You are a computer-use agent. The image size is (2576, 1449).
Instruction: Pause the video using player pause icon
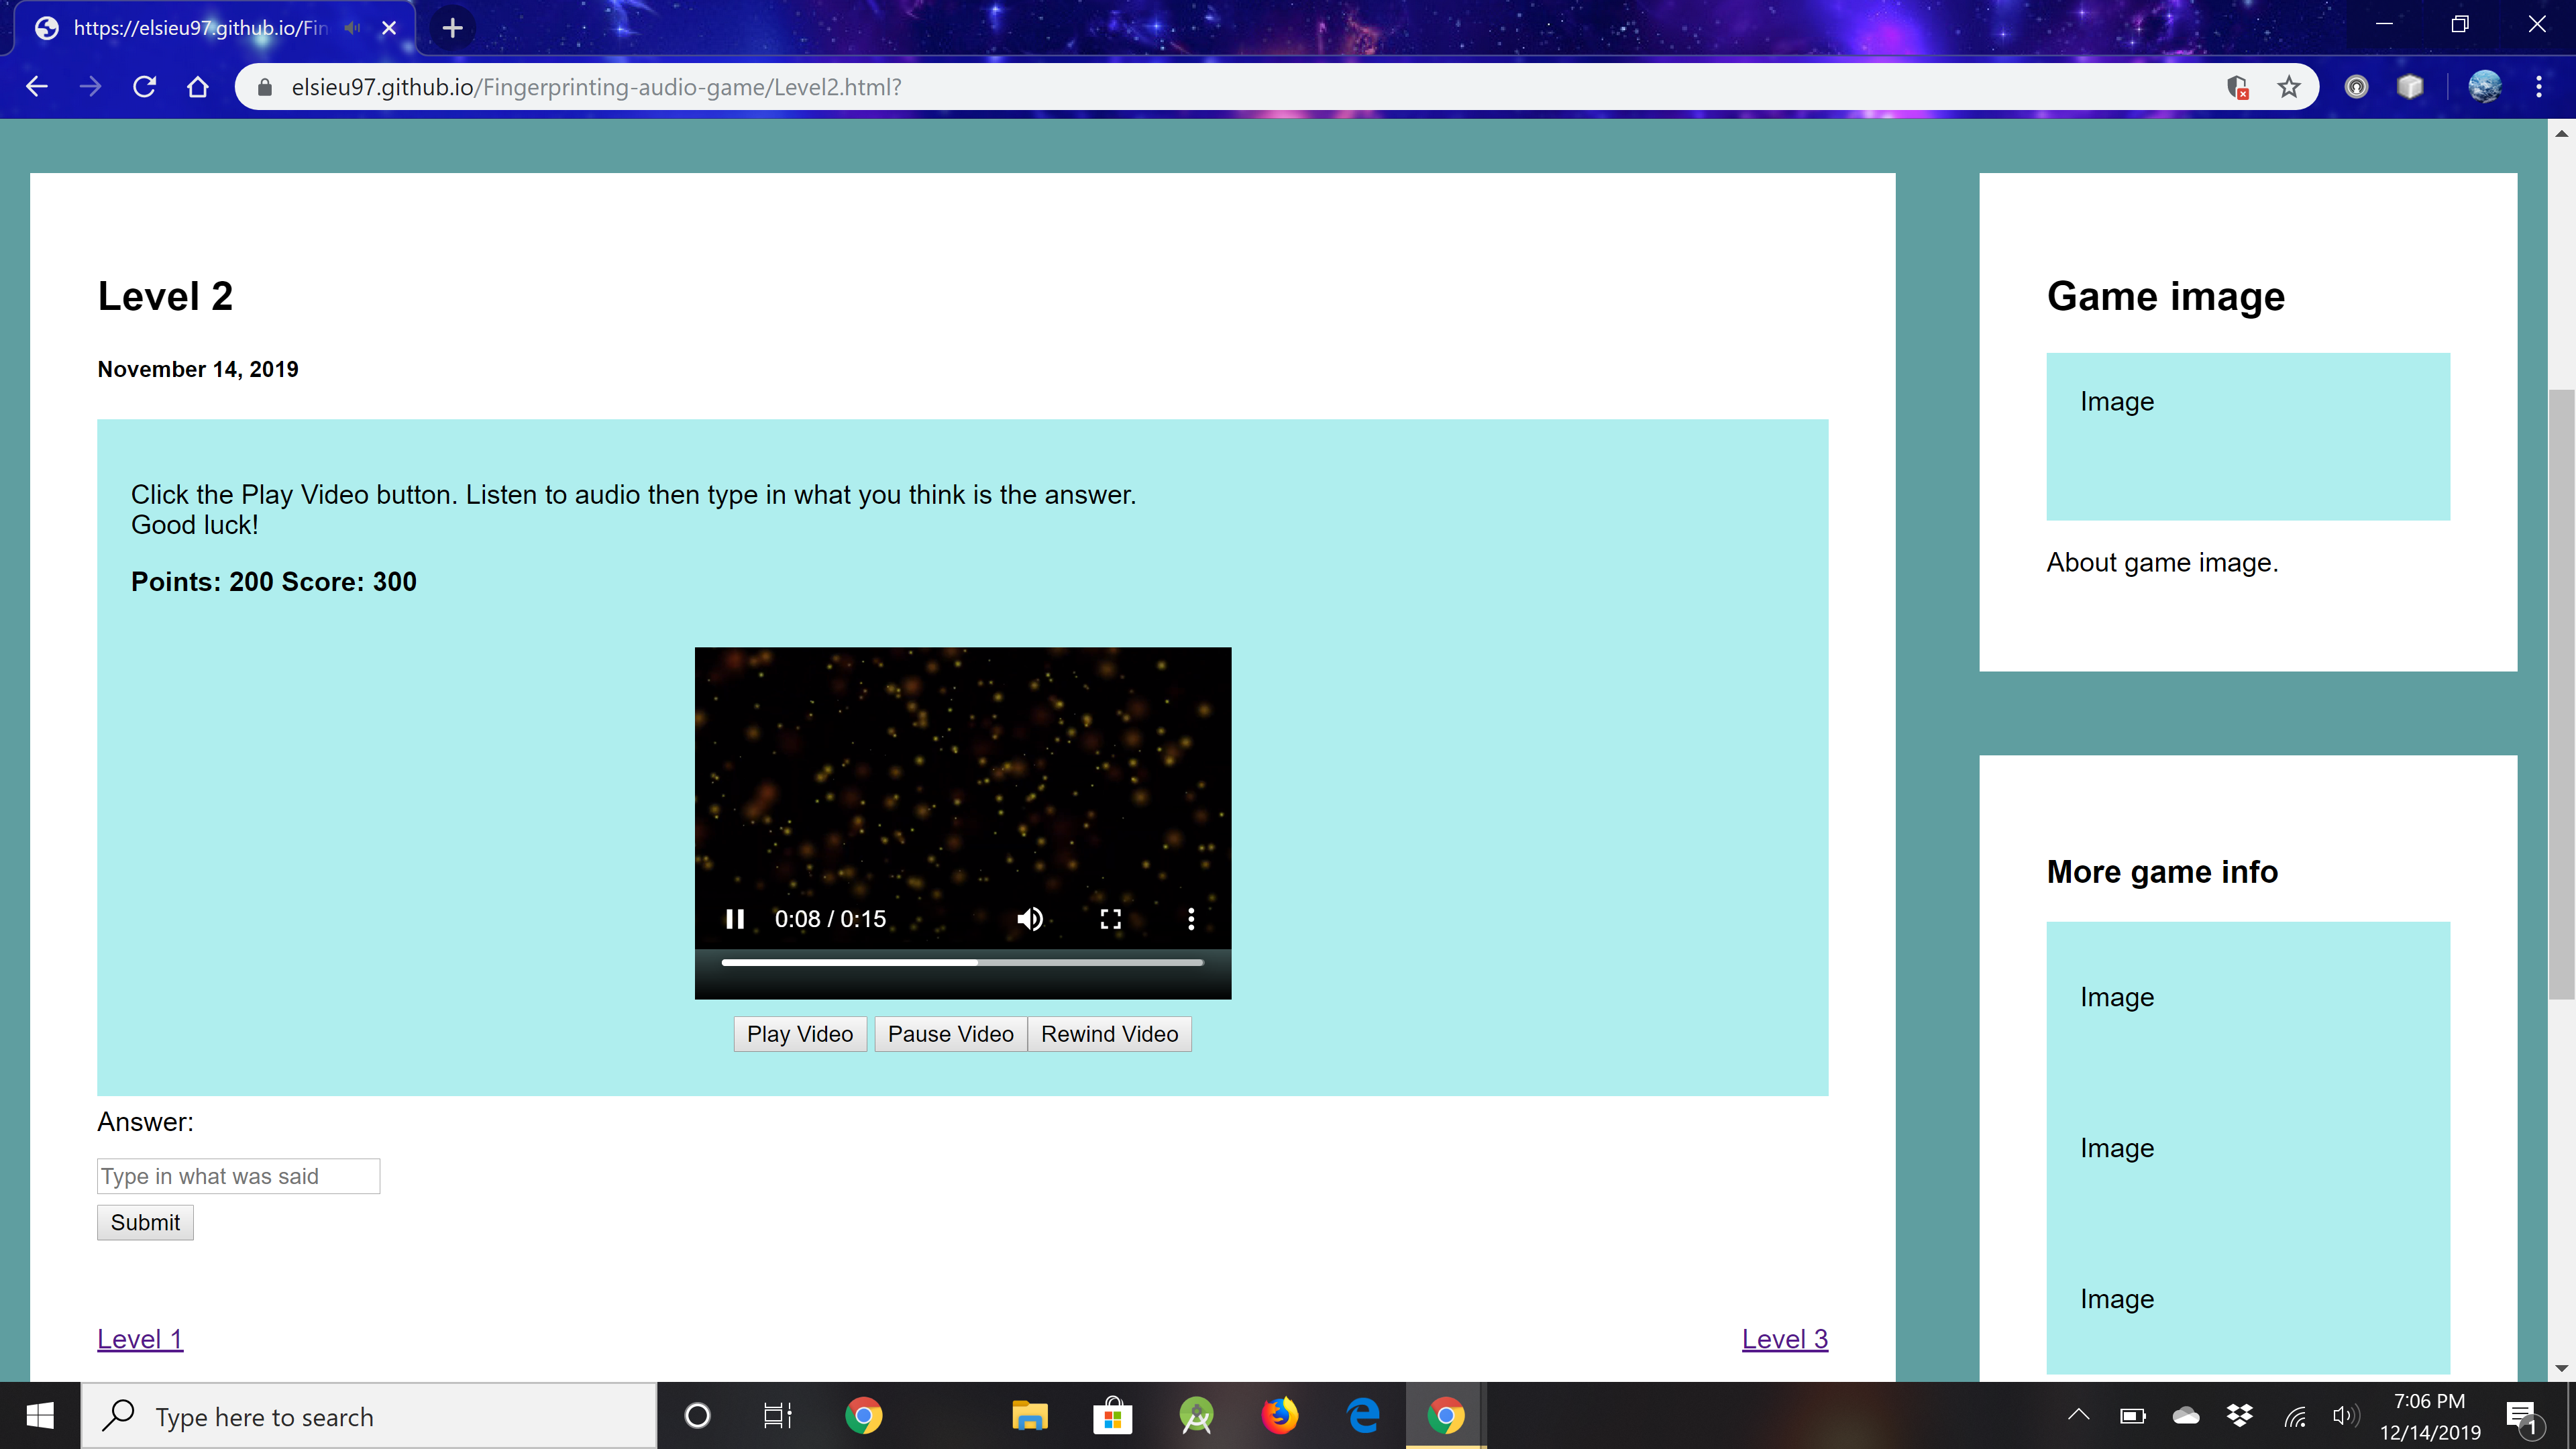[735, 919]
